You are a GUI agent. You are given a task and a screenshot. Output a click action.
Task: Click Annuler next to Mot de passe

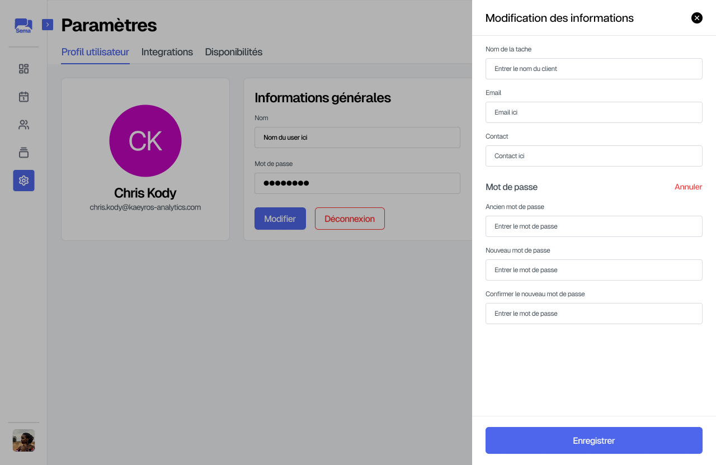(x=688, y=187)
